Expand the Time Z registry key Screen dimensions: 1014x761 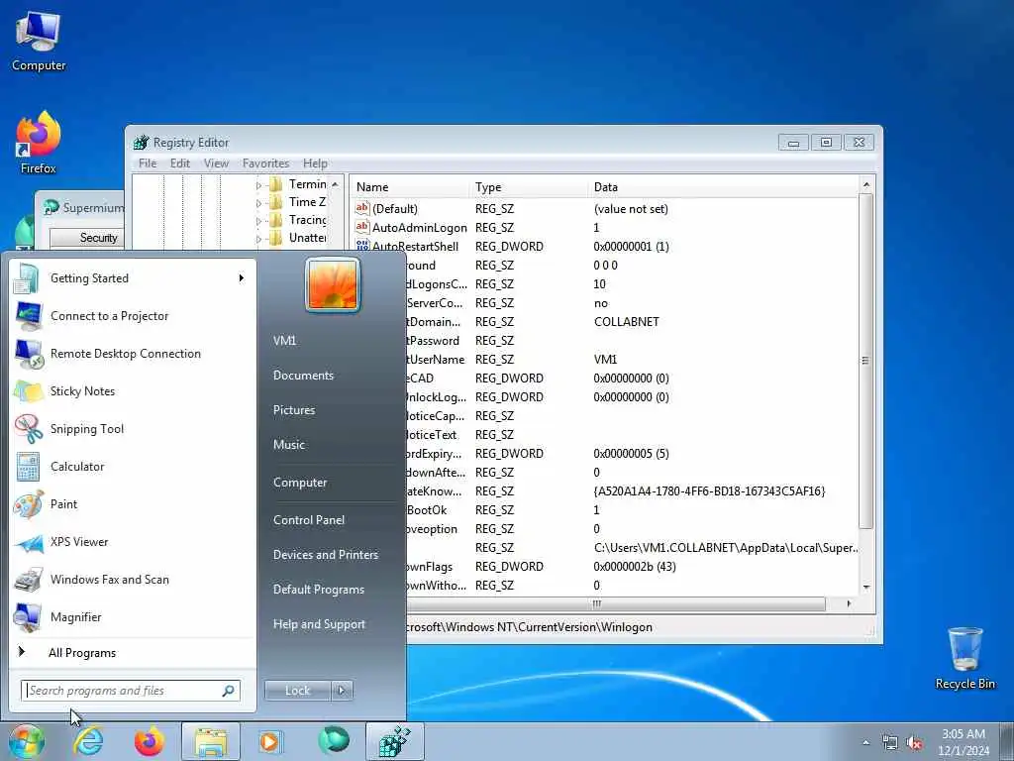(258, 203)
